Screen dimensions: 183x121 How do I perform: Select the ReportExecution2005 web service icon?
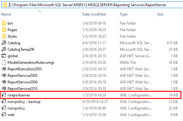4,69
